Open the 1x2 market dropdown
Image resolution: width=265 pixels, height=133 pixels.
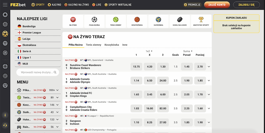pos(149,51)
